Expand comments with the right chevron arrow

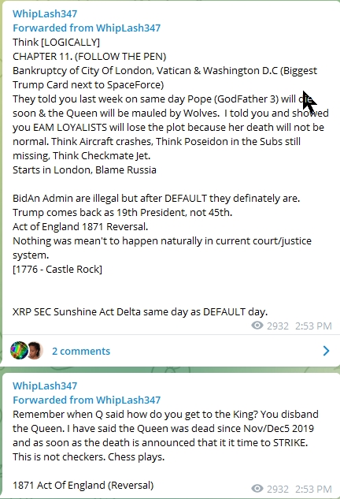click(x=326, y=351)
